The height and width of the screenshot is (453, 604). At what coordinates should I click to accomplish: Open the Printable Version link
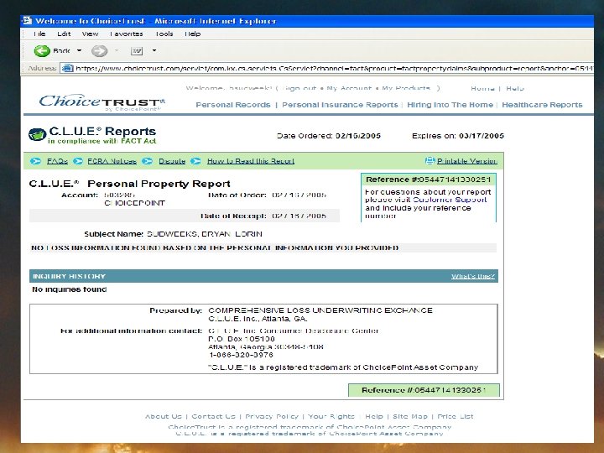(467, 161)
